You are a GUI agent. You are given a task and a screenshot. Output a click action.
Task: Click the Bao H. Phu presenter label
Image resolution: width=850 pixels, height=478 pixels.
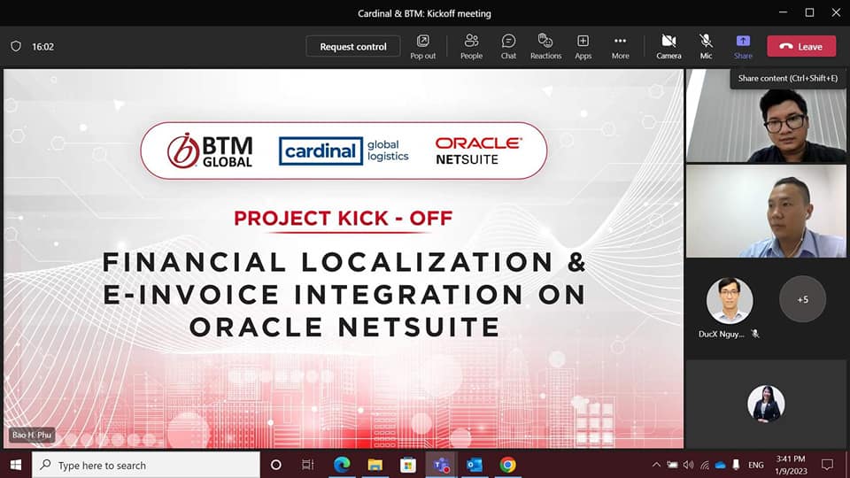point(32,435)
